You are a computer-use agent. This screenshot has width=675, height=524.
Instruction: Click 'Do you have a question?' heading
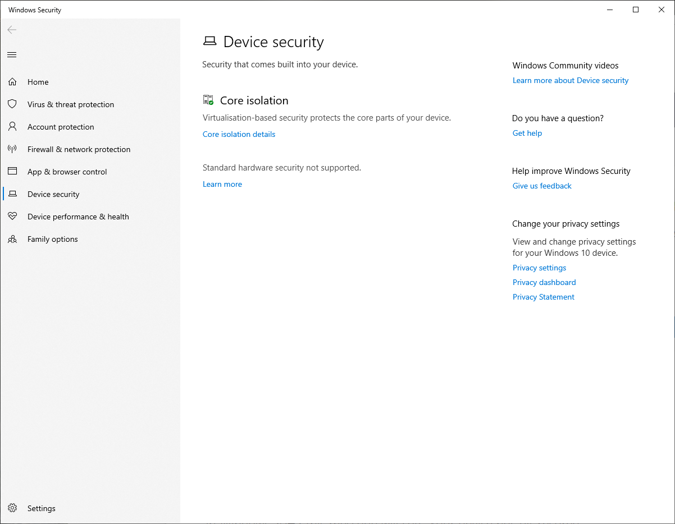tap(558, 118)
